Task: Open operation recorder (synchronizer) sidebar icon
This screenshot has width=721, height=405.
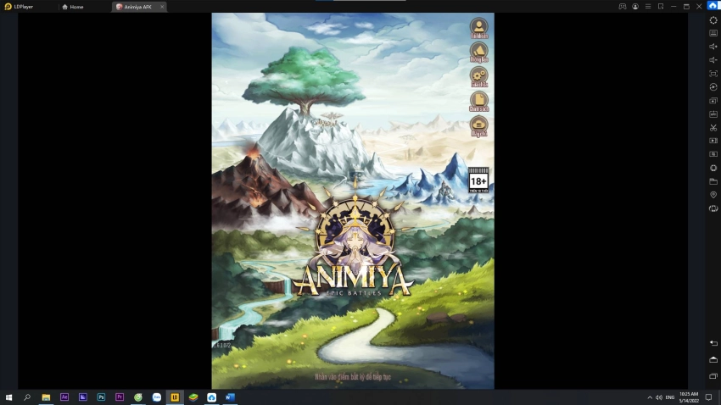Action: 713,86
